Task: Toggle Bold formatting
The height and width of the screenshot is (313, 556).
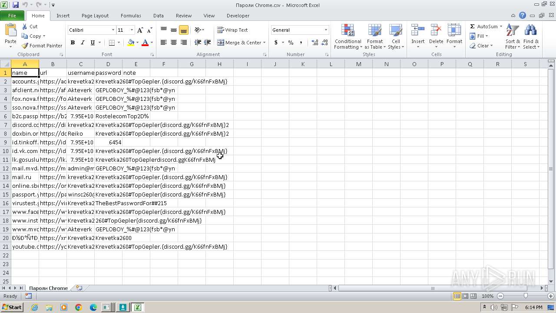Action: click(73, 43)
